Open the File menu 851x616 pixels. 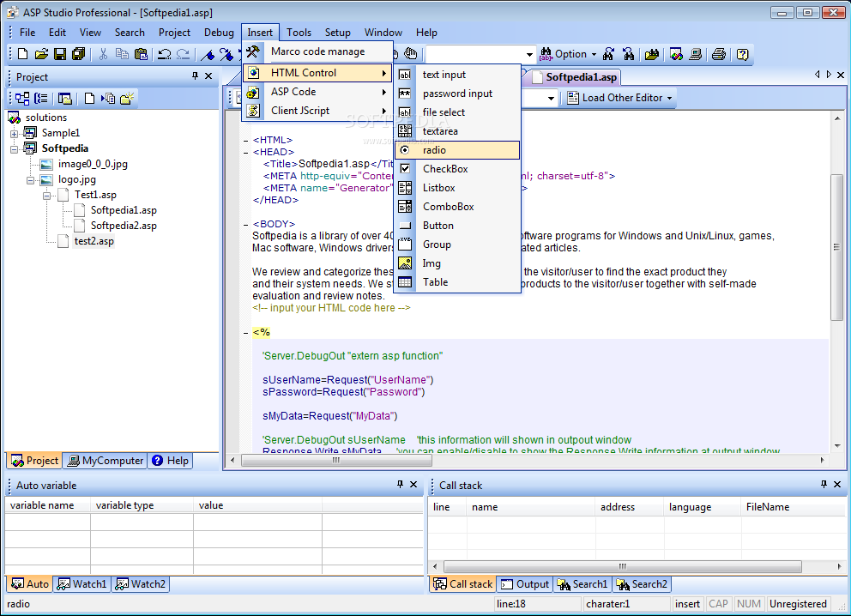(27, 33)
